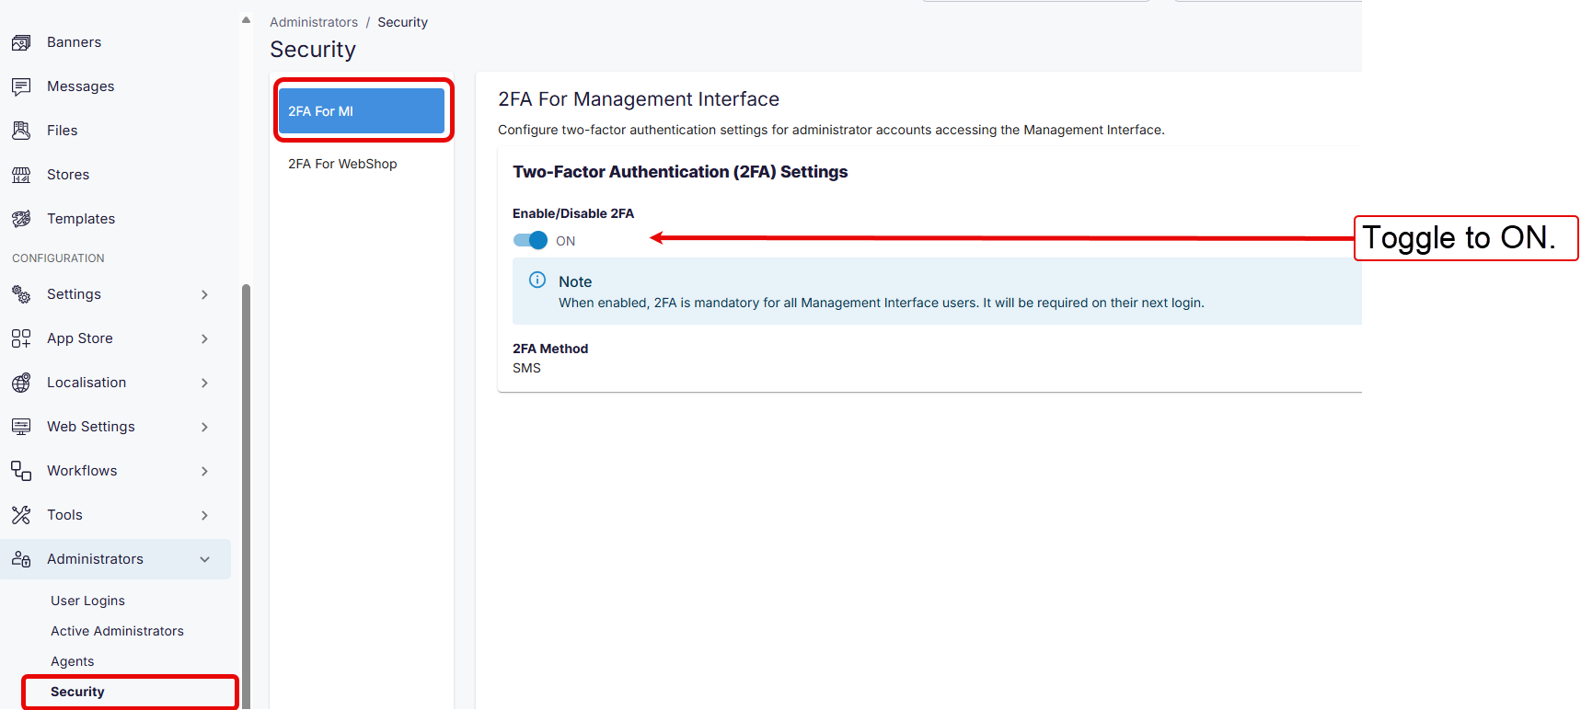Expand the Localisation submenu chevron
This screenshot has width=1581, height=710.
[204, 383]
